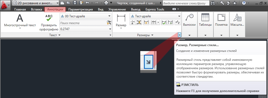Switch to the Главная ribbon tab
The image size is (268, 98).
(20, 9)
